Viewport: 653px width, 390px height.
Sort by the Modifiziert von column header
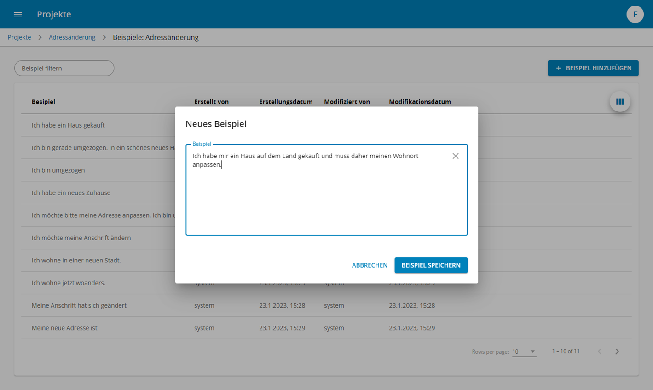point(347,102)
